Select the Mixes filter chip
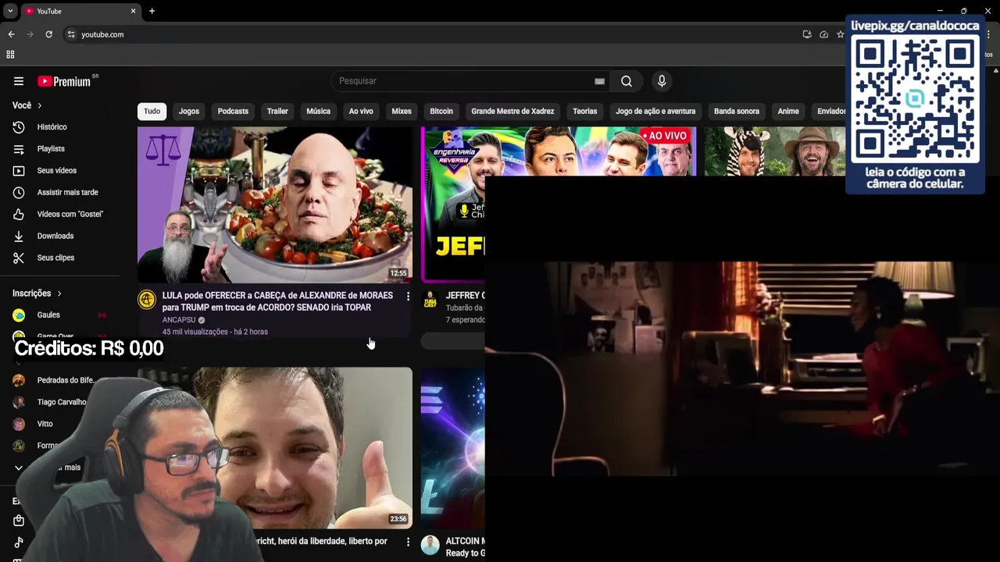This screenshot has width=1000, height=562. pos(402,111)
